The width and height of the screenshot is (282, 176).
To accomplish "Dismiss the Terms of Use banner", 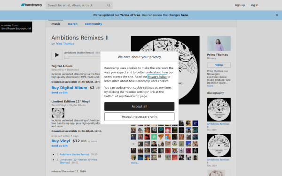I will 277,15.
